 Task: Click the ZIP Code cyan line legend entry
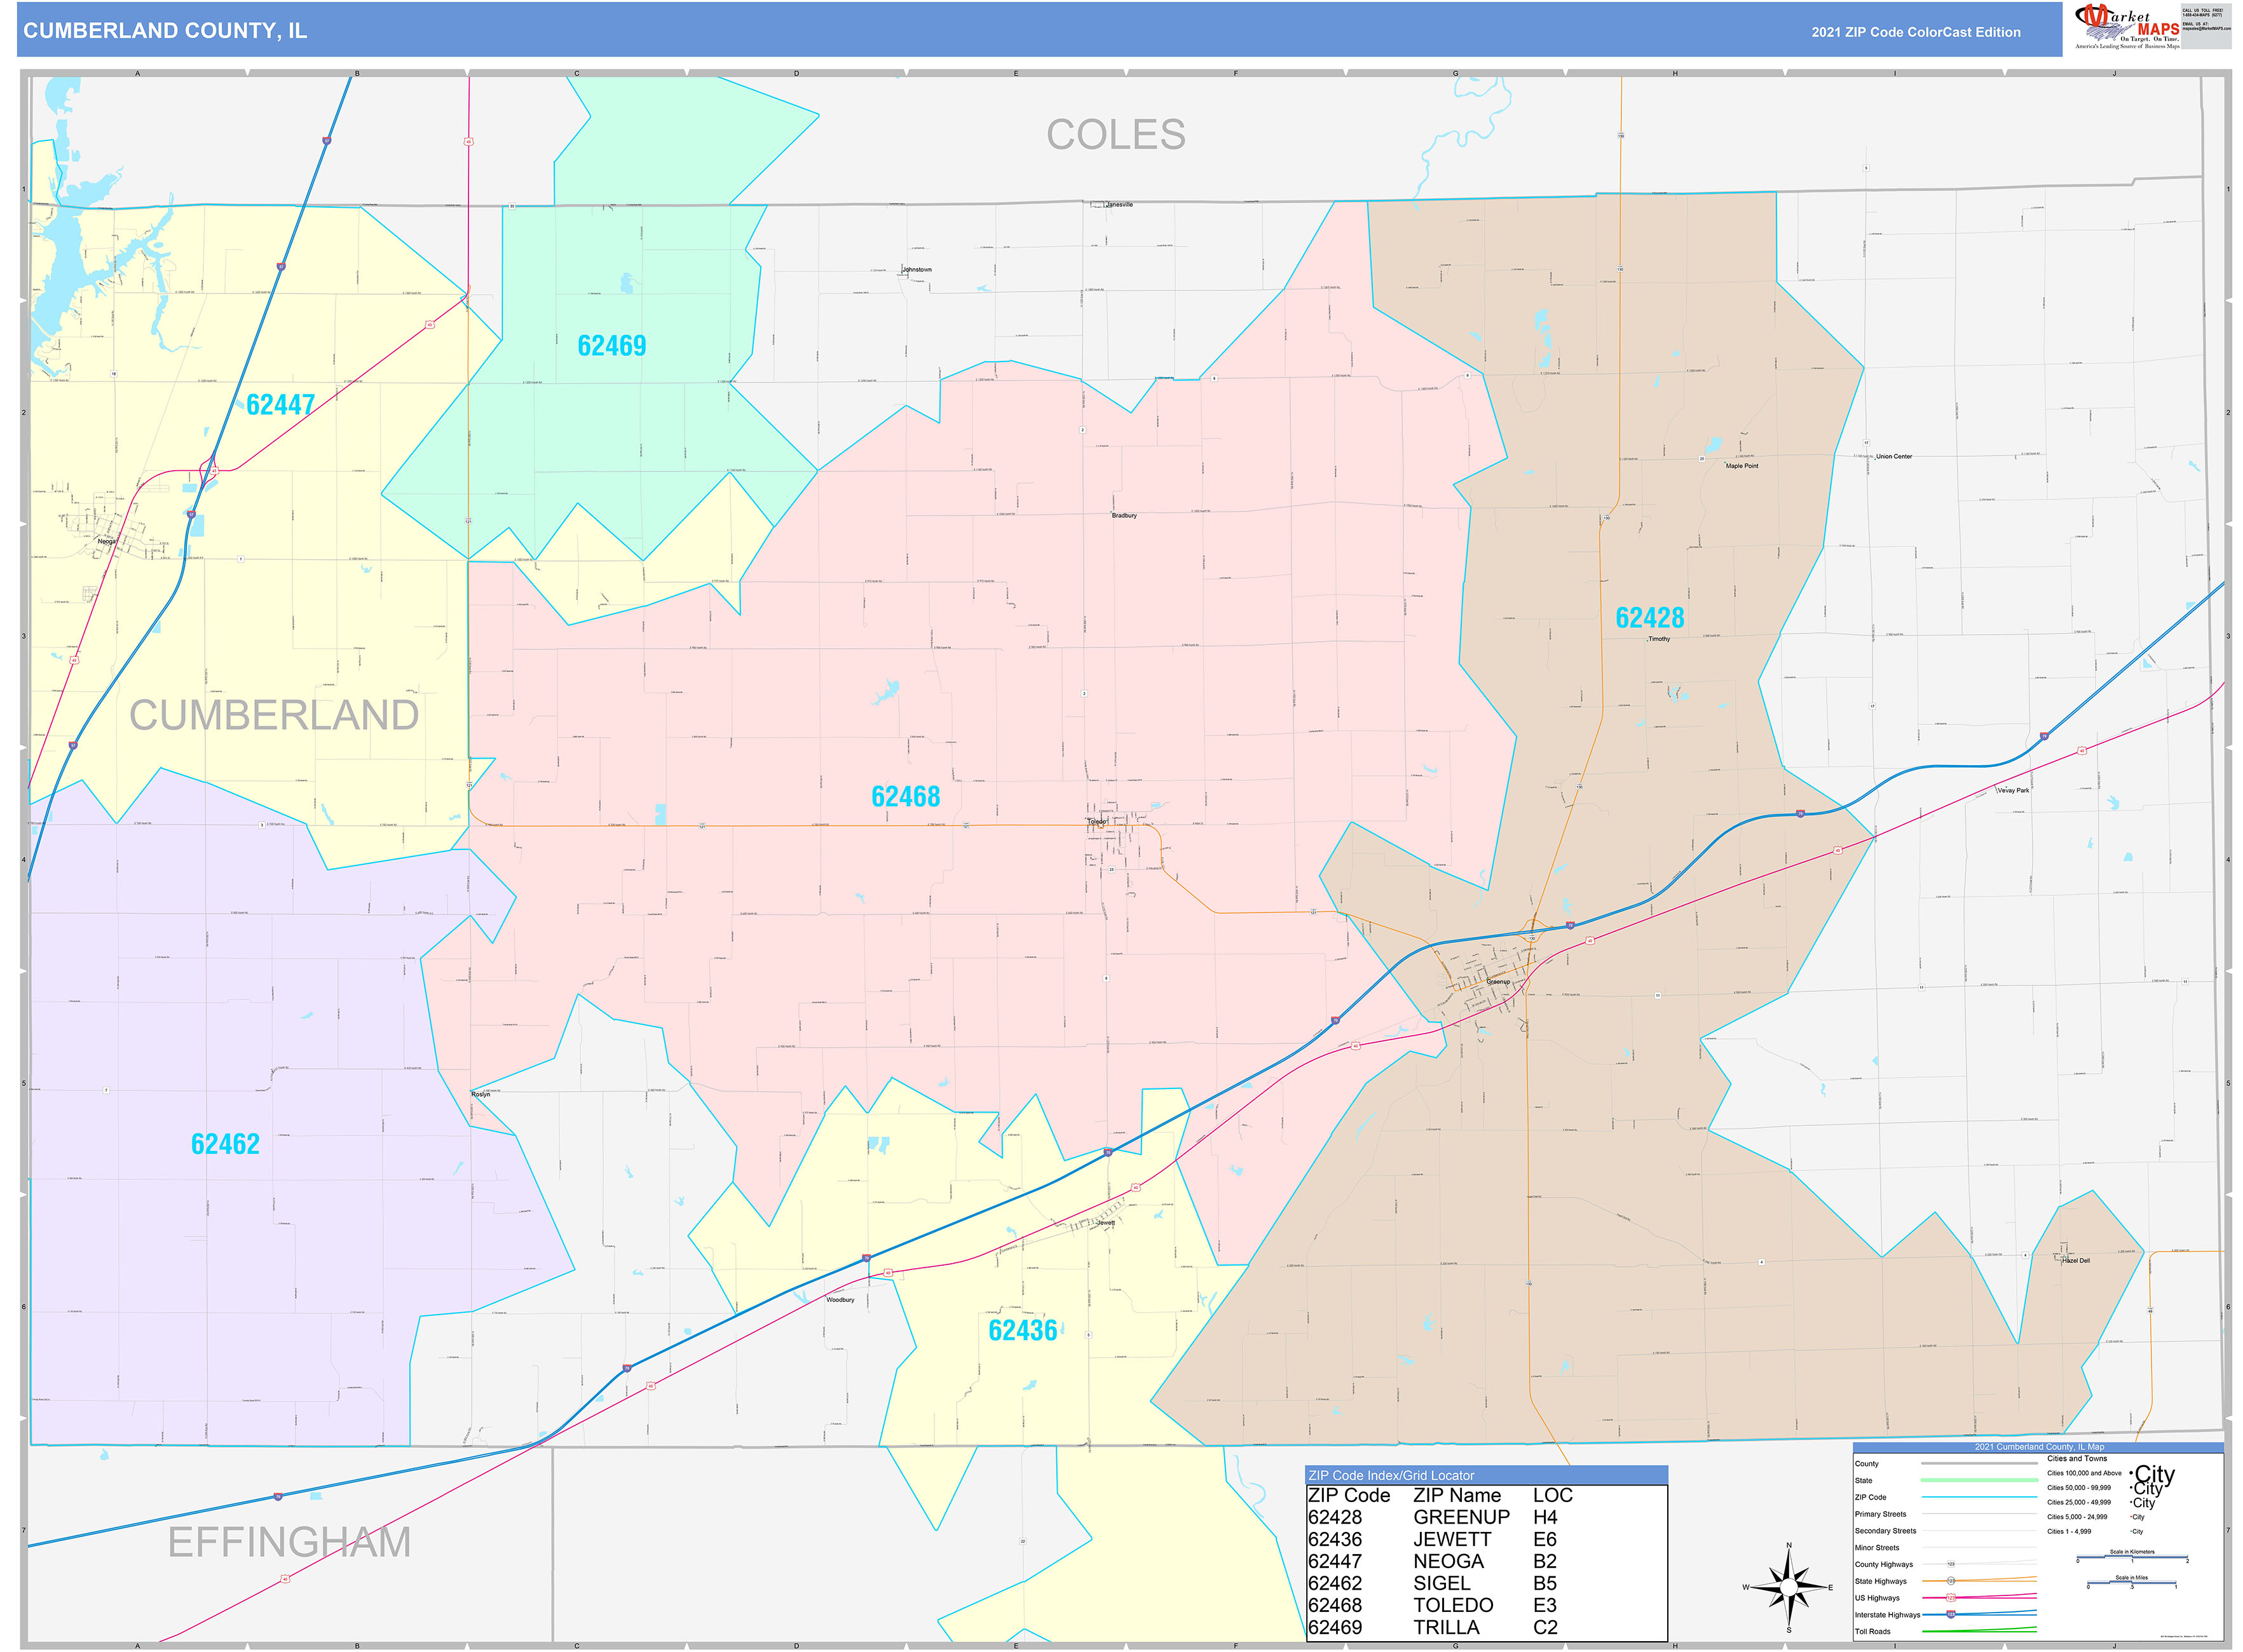pyautogui.click(x=1977, y=1498)
